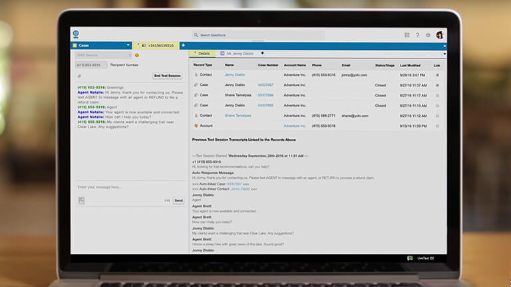
Task: Open the help question mark icon
Action: pyautogui.click(x=417, y=35)
